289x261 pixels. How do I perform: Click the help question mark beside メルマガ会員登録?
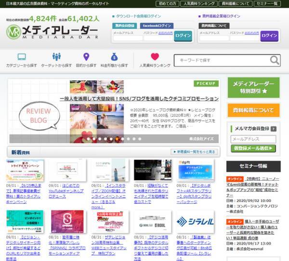click(274, 129)
